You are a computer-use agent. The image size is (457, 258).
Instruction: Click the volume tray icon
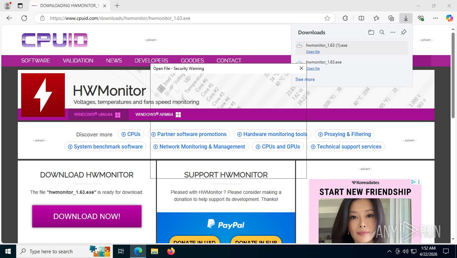point(405,251)
